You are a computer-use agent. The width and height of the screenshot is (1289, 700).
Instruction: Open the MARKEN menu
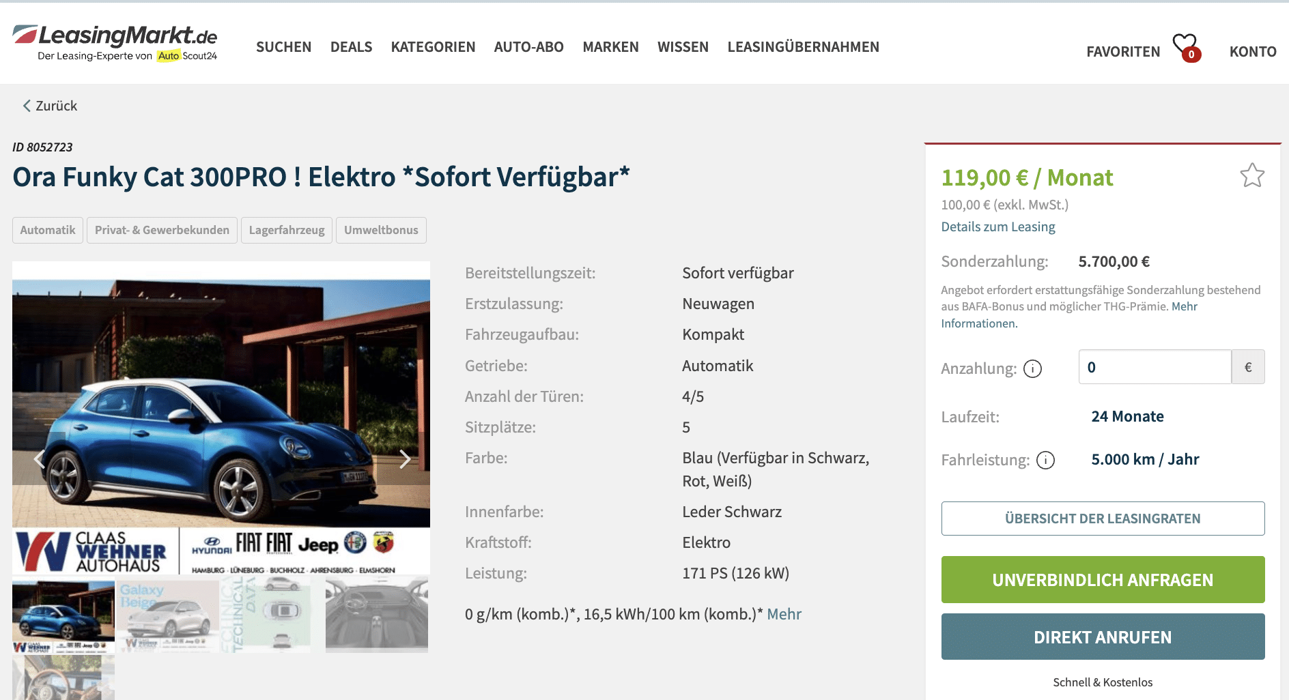click(x=610, y=47)
